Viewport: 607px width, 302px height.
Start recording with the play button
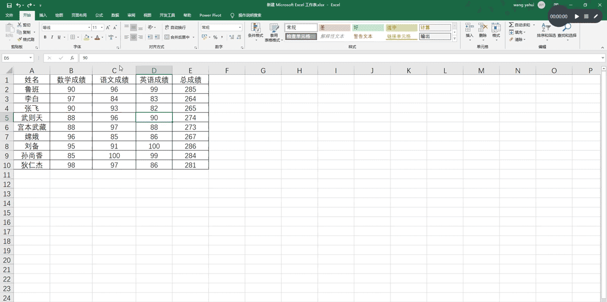[577, 17]
